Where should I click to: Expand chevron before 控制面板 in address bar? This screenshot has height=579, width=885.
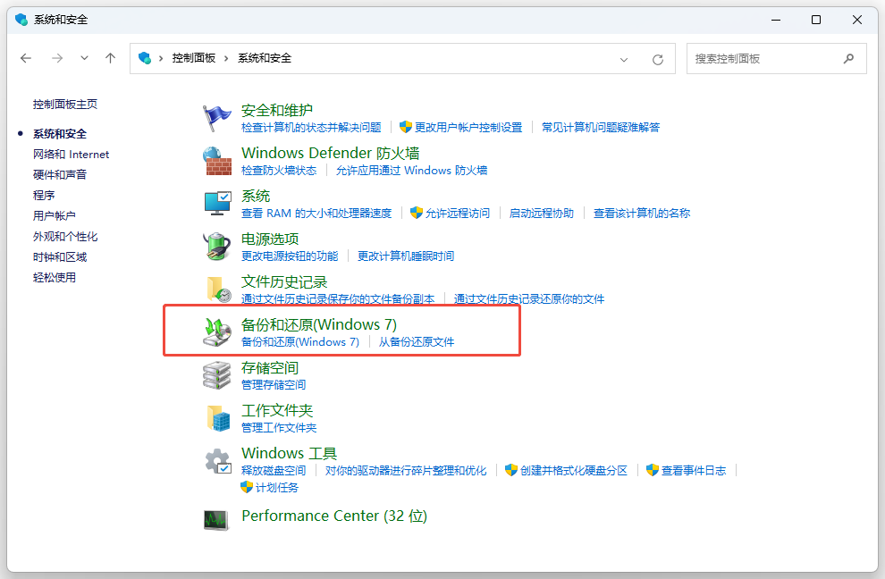(x=161, y=58)
